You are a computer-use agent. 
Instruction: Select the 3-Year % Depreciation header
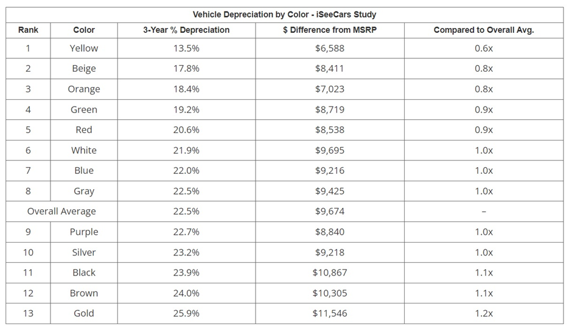pos(186,30)
